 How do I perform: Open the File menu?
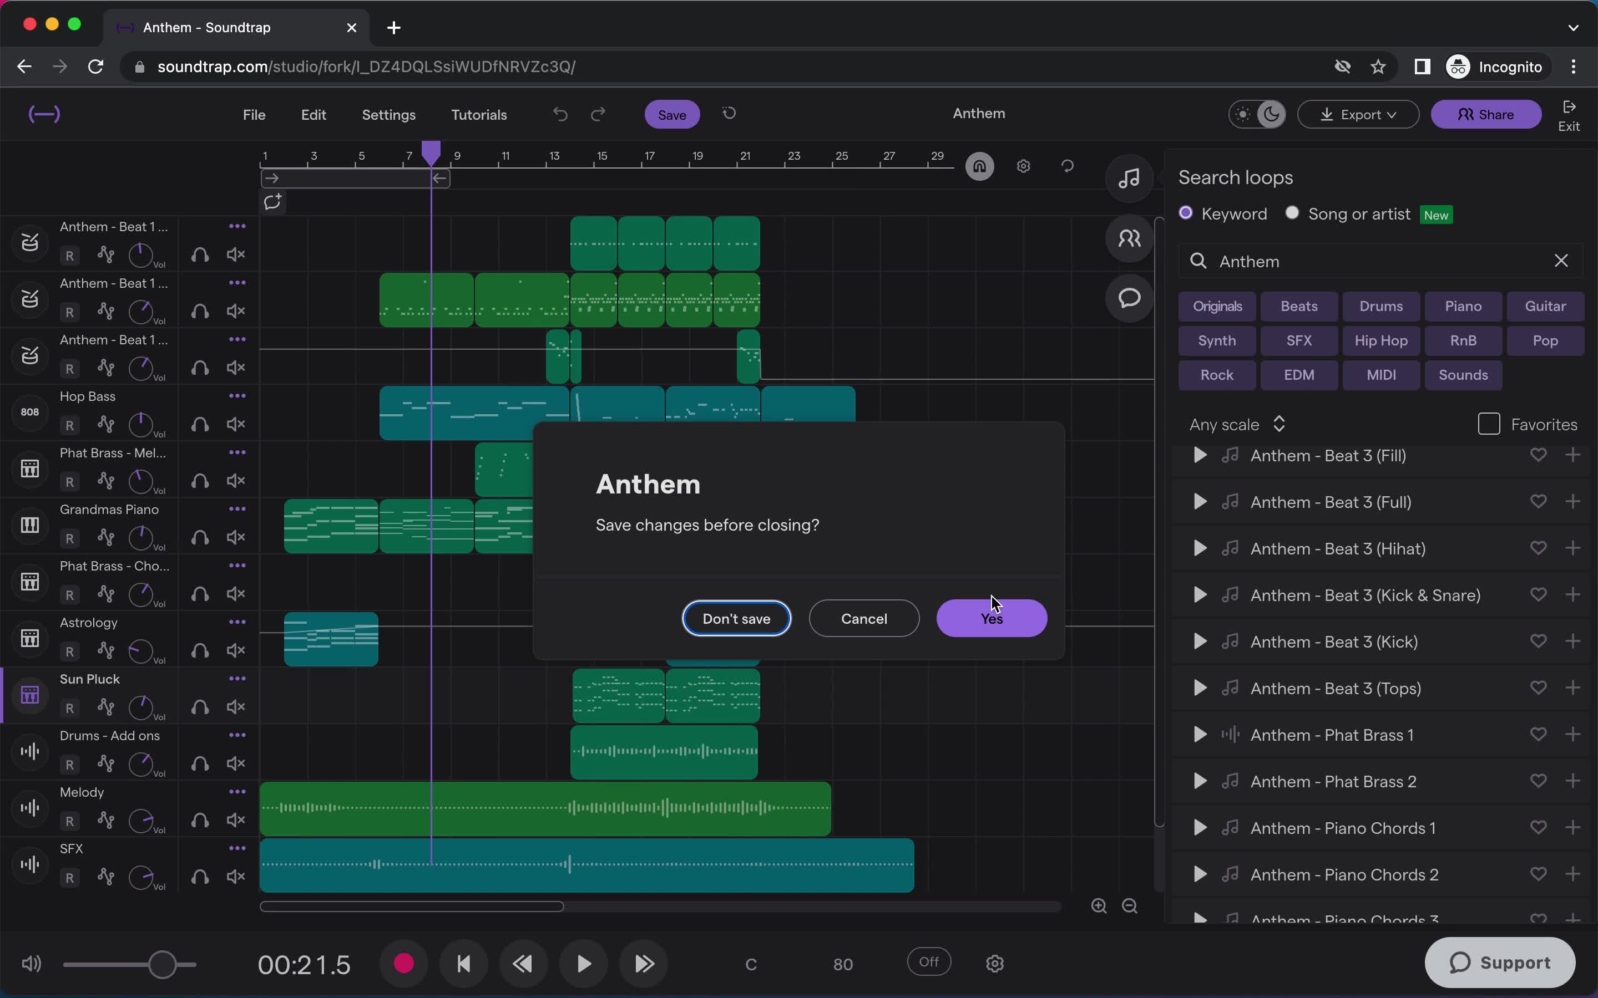coord(253,114)
